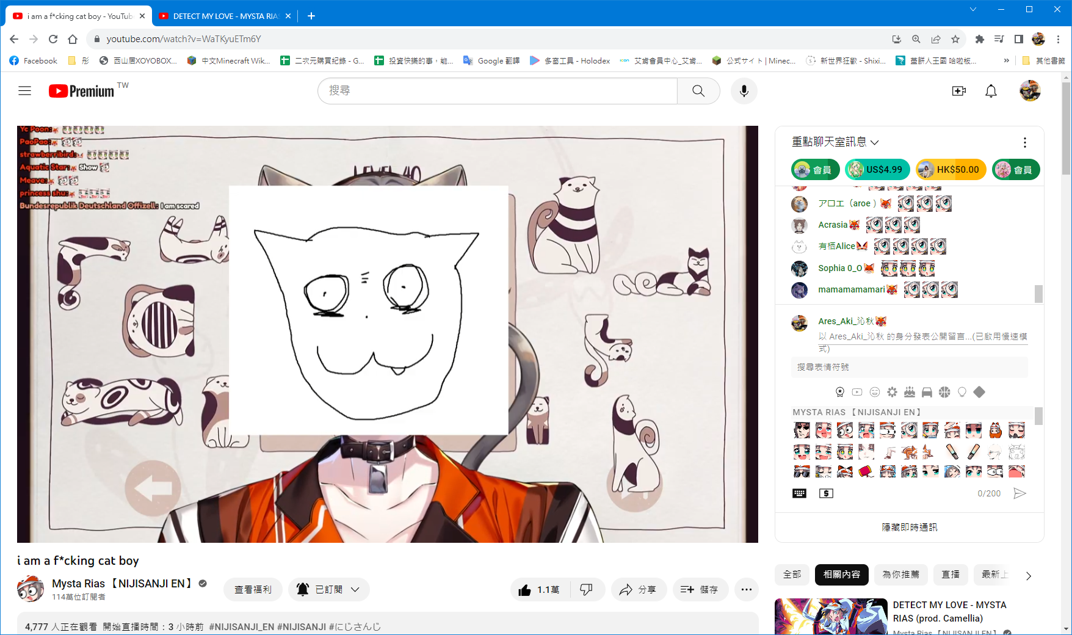Screen dimensions: 1072x635
Task: Open Chrome three-dot menu
Action: coord(1059,39)
